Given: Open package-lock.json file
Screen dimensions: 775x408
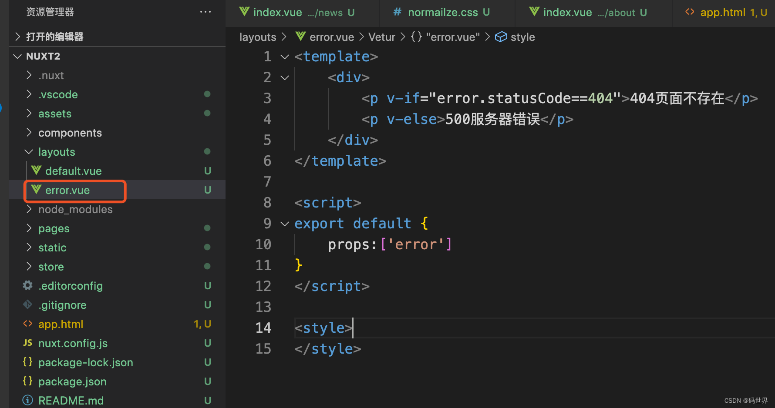Looking at the screenshot, I should click(x=117, y=362).
